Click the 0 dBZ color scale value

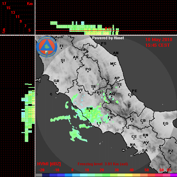pos(72,170)
